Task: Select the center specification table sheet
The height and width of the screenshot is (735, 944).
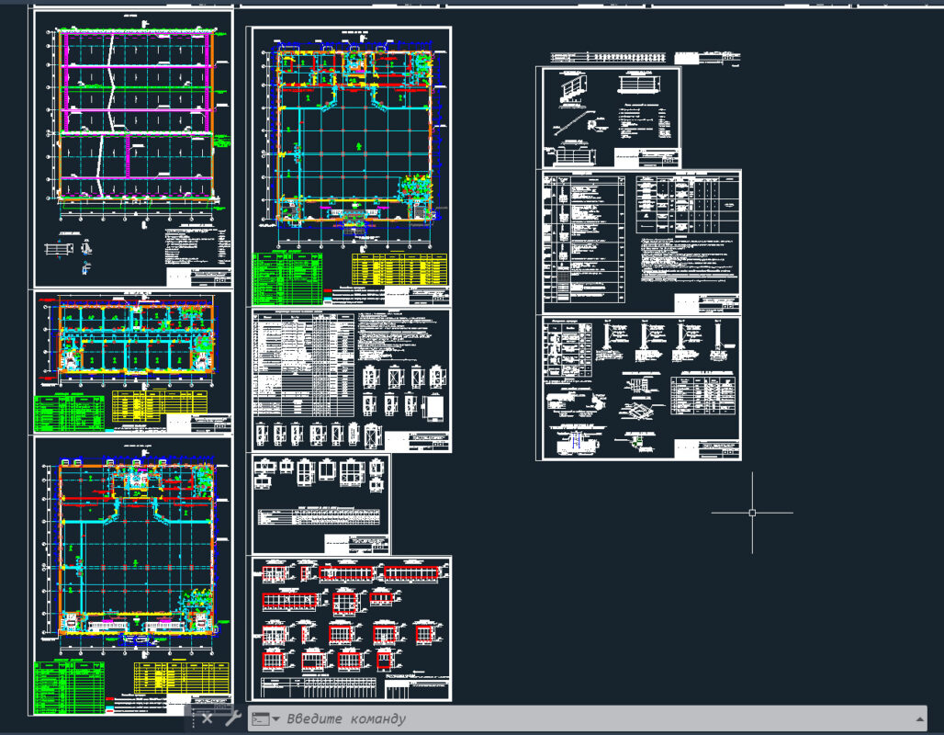Action: point(351,379)
